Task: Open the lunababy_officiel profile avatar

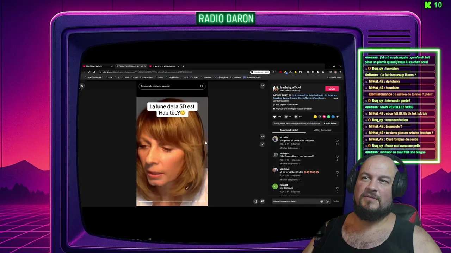Action: click(276, 89)
